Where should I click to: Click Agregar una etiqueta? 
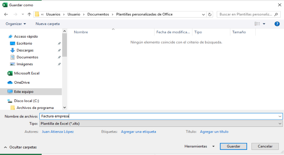(x=139, y=132)
